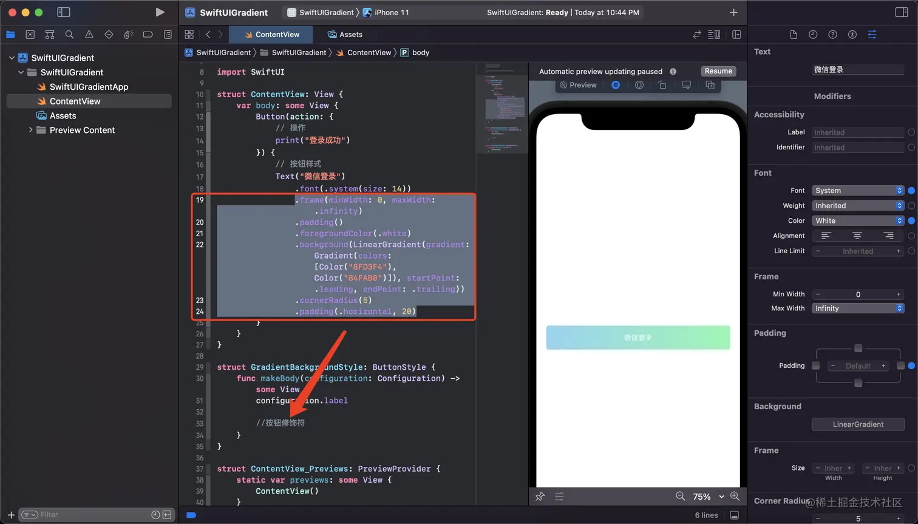This screenshot has height=524, width=918.
Task: Open the test navigator
Action: point(109,35)
